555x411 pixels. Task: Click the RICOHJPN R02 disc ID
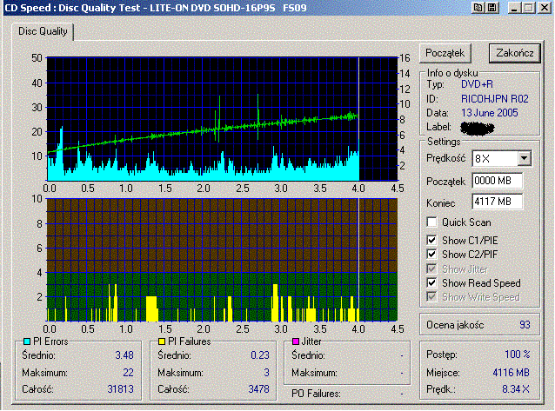pyautogui.click(x=494, y=99)
